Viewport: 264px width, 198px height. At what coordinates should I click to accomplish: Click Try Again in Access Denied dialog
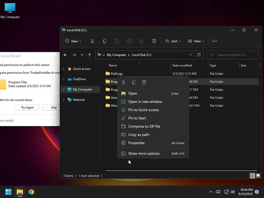pyautogui.click(x=27, y=108)
